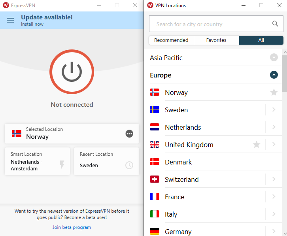
Task: Open the hamburger menu in ExpressVPN
Action: pyautogui.click(x=10, y=20)
